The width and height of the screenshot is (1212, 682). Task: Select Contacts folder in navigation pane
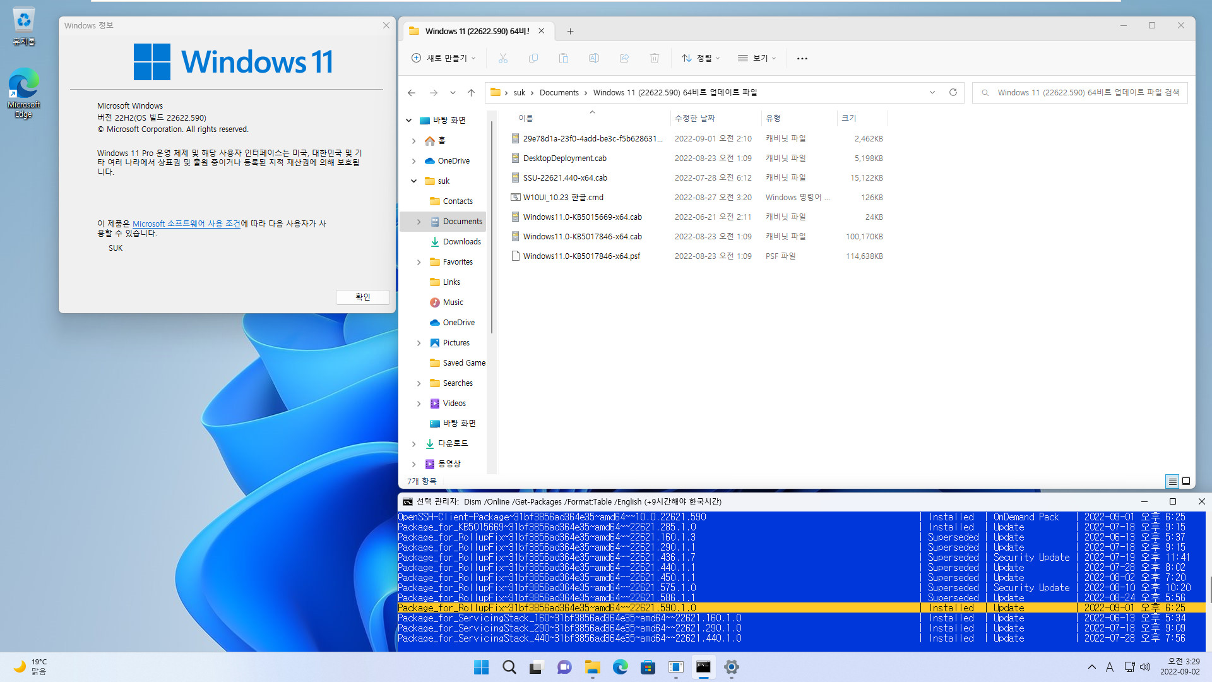click(x=458, y=201)
